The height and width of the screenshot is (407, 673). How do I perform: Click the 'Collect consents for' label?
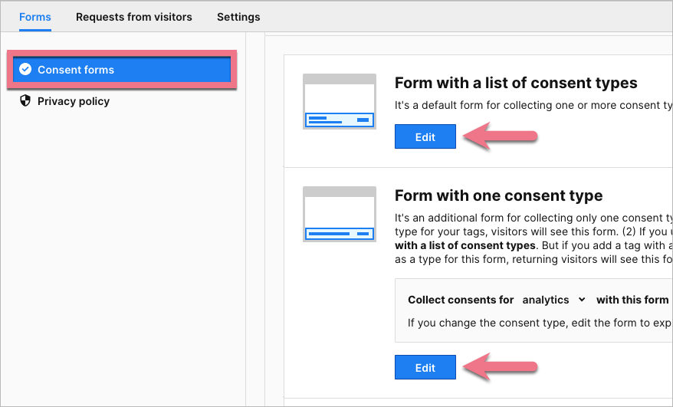click(461, 300)
